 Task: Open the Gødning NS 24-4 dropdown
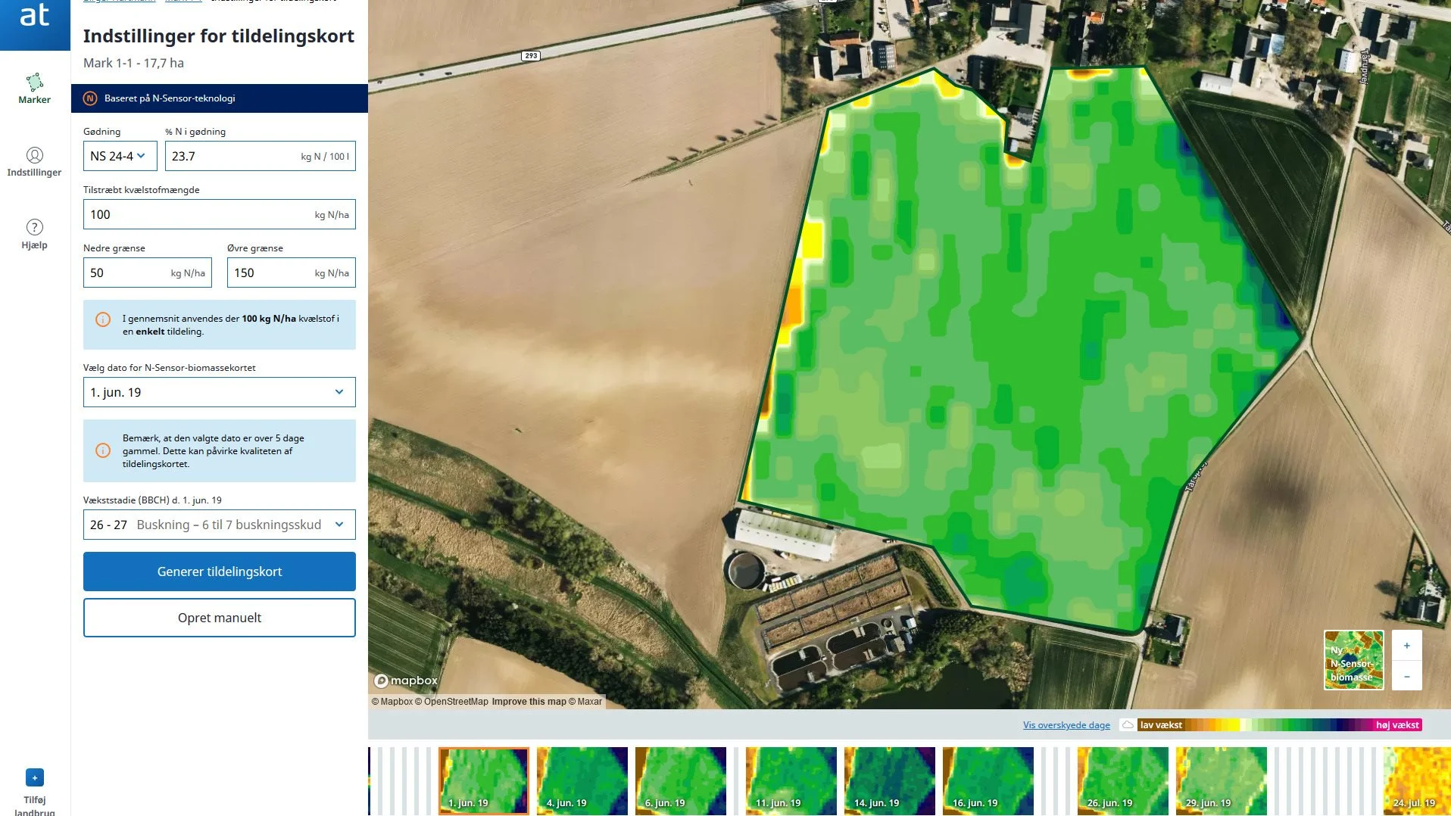click(x=120, y=156)
